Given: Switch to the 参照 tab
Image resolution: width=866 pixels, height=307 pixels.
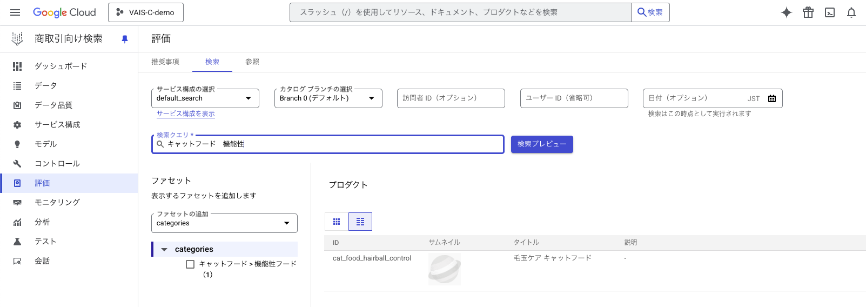Looking at the screenshot, I should click(x=252, y=62).
